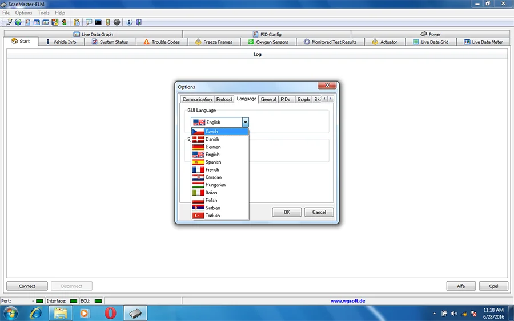Click the report document toolbar icon
The image size is (514, 321).
(x=27, y=22)
